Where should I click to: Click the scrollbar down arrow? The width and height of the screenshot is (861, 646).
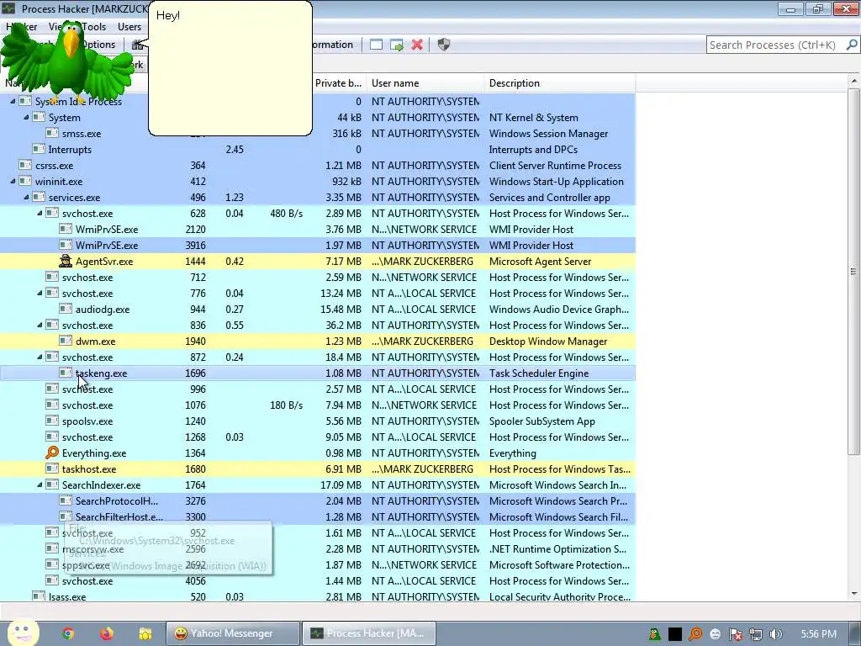tap(853, 594)
